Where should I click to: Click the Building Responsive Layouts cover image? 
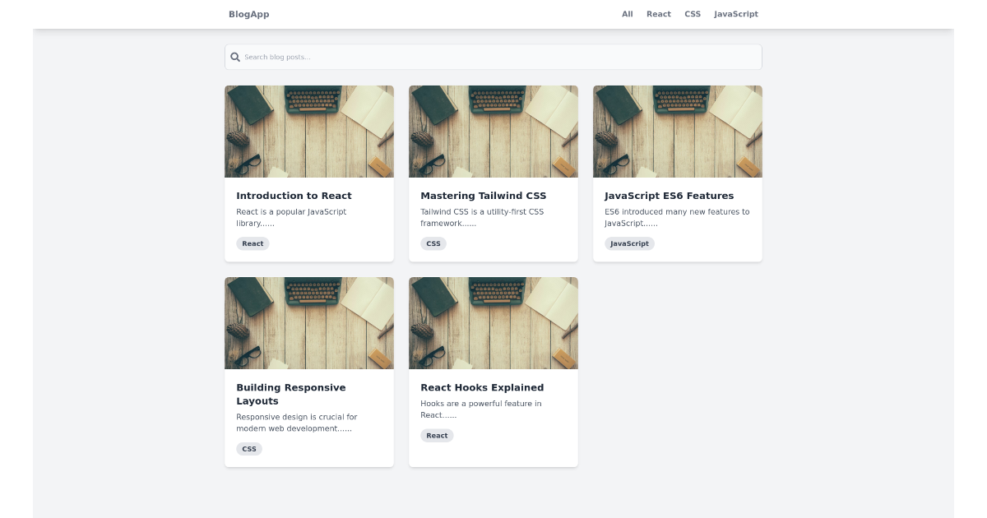click(x=309, y=322)
